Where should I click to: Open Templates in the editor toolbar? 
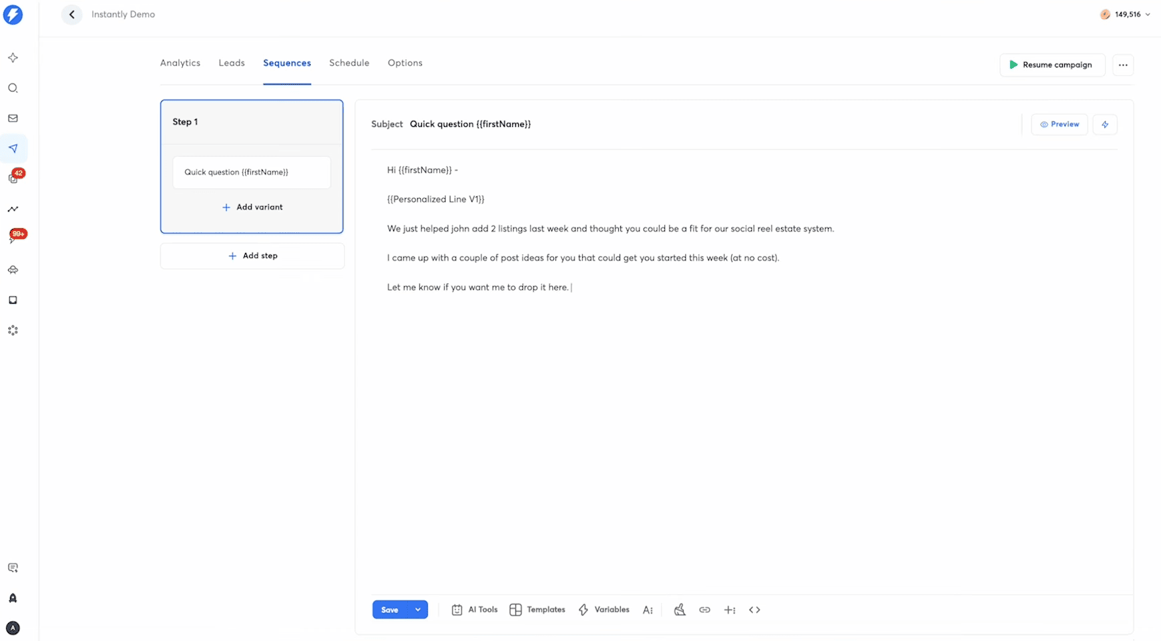tap(537, 610)
